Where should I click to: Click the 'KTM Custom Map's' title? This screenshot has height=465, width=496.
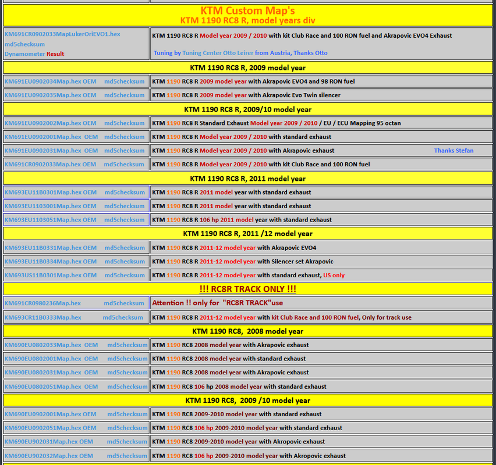pos(247,10)
